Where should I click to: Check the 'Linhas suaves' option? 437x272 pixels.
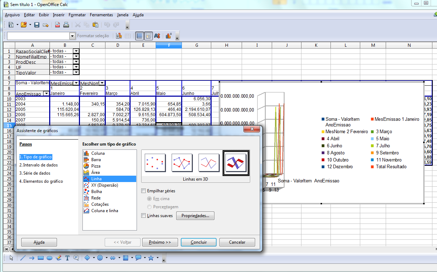pos(144,215)
